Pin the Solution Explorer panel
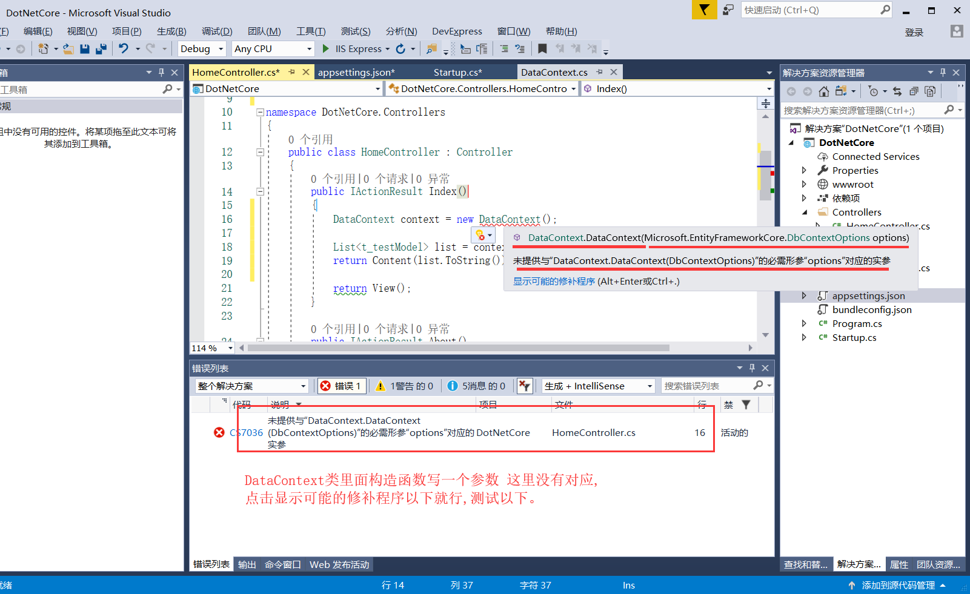The image size is (970, 594). coord(943,73)
